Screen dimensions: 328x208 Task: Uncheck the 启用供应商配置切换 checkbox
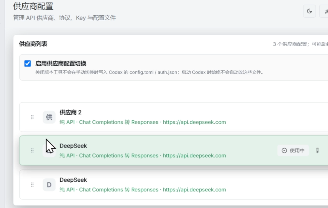(28, 63)
